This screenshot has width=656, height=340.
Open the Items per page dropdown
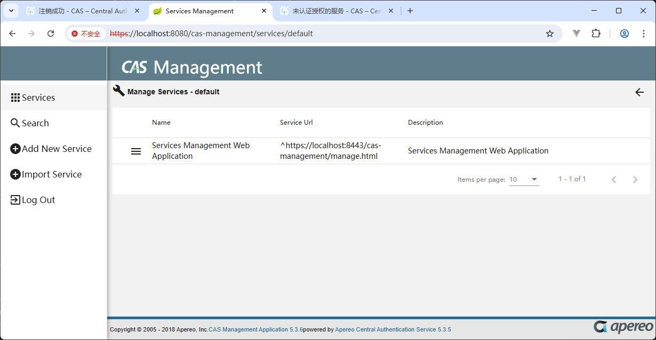point(524,180)
